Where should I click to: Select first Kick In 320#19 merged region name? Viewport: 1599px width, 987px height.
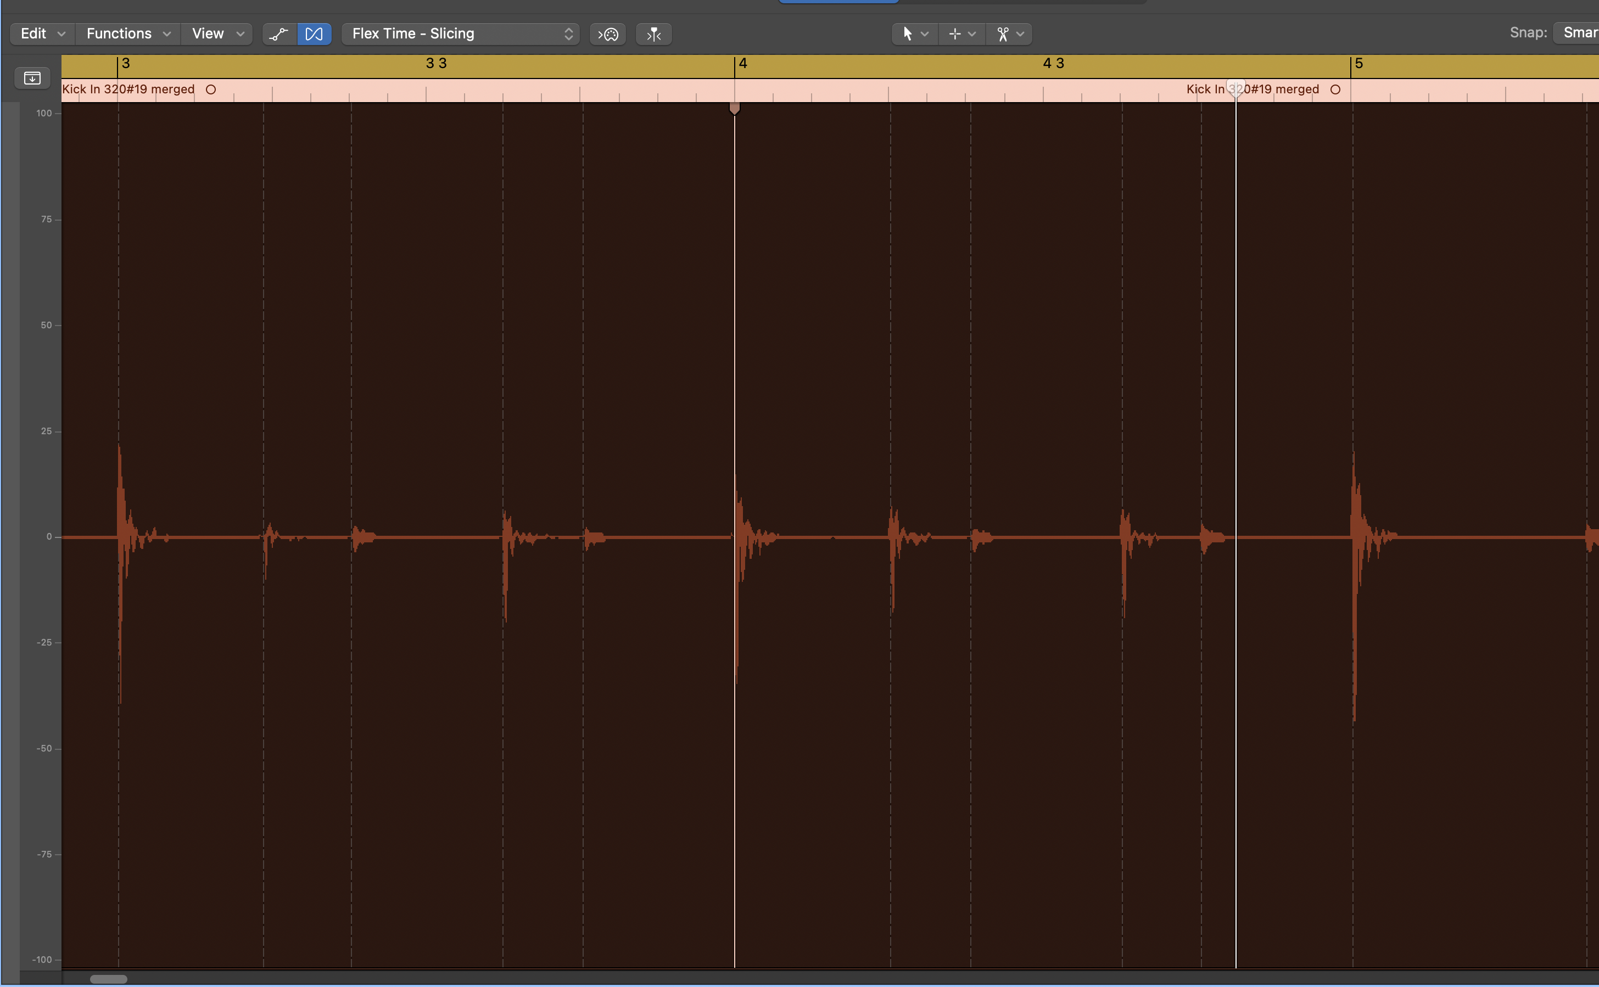click(128, 89)
